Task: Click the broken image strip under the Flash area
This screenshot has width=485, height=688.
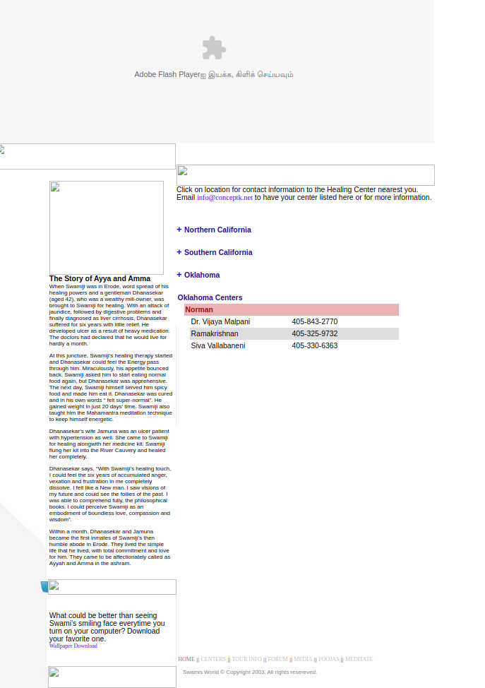Action: [x=88, y=156]
